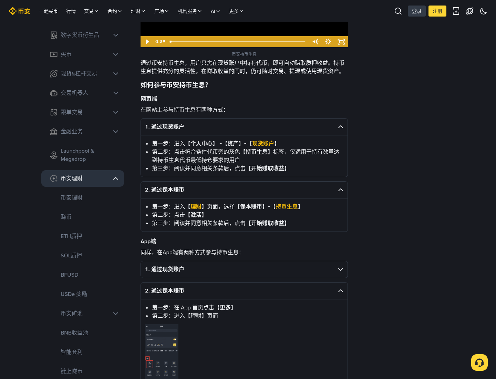Click the 数字货币衍生品 sidebar icon
Screen dimensions: 496x379
point(54,35)
